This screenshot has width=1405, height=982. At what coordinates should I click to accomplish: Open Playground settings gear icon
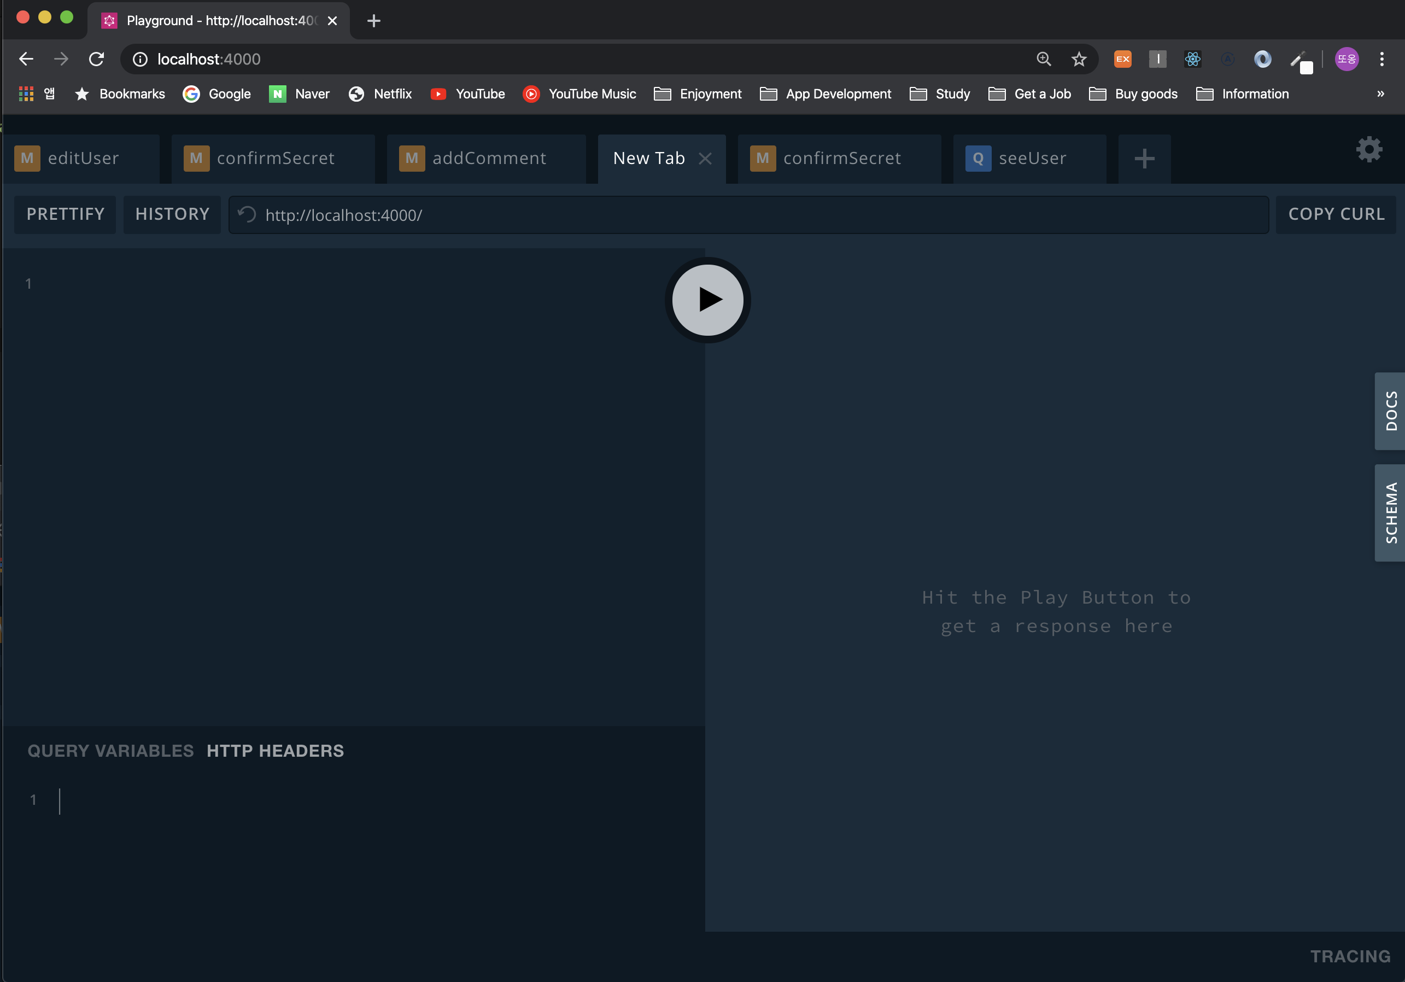[x=1369, y=149]
